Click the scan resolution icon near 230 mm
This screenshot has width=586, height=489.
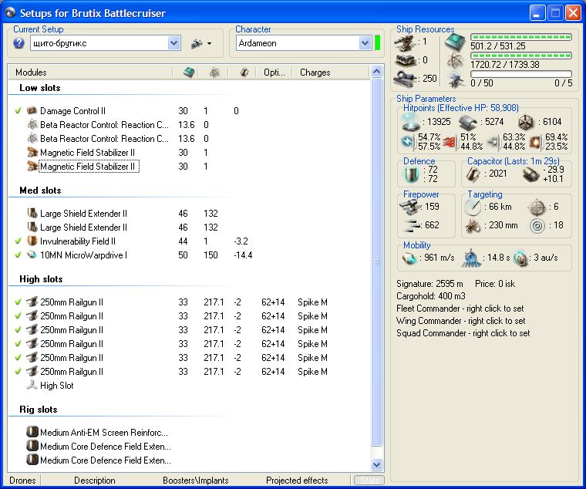(473, 225)
